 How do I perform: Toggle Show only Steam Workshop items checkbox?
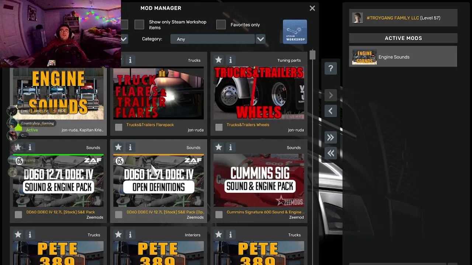point(139,25)
